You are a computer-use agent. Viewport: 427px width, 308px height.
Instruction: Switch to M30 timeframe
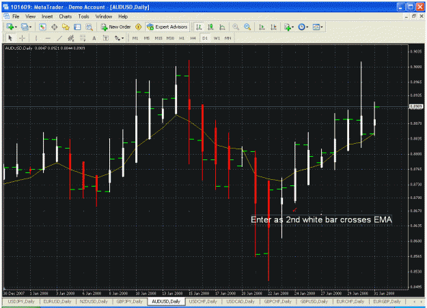[x=170, y=38]
